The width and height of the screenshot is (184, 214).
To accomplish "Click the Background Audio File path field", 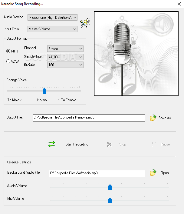I will pos(97,174).
